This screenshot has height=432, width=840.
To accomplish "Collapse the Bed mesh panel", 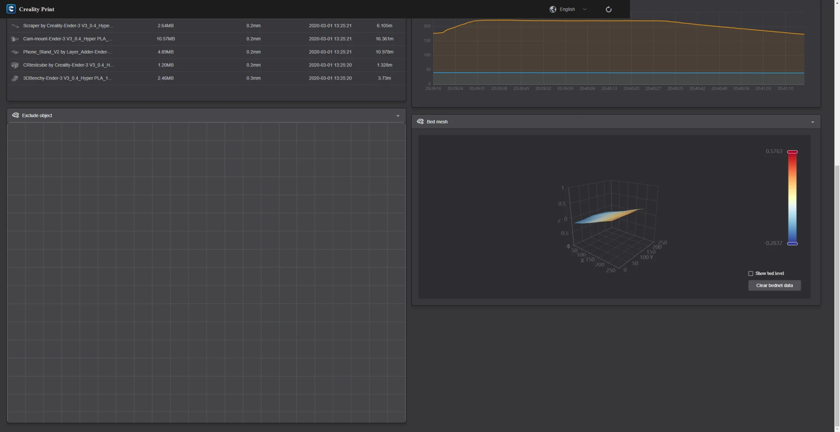I will pyautogui.click(x=813, y=122).
